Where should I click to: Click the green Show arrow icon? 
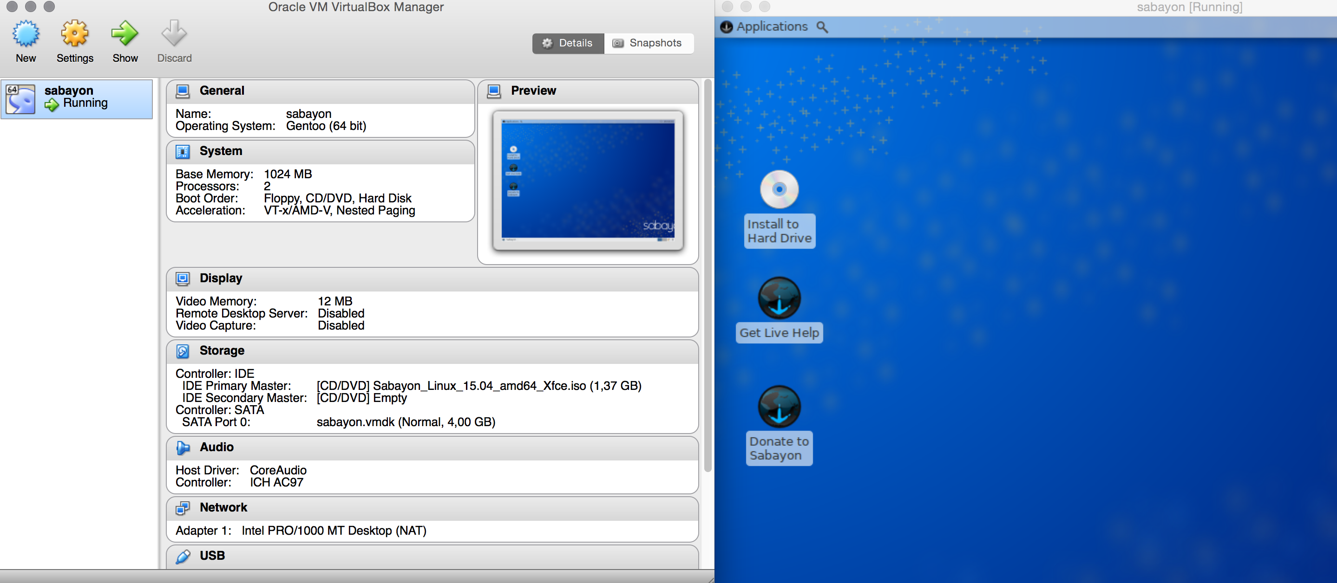(x=125, y=34)
